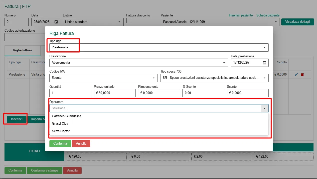This screenshot has width=317, height=179.
Task: Click the Visualizza dettagli button
Action: tap(298, 22)
